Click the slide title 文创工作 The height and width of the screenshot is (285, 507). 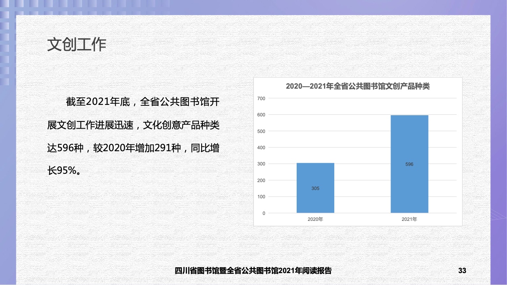[x=76, y=45]
